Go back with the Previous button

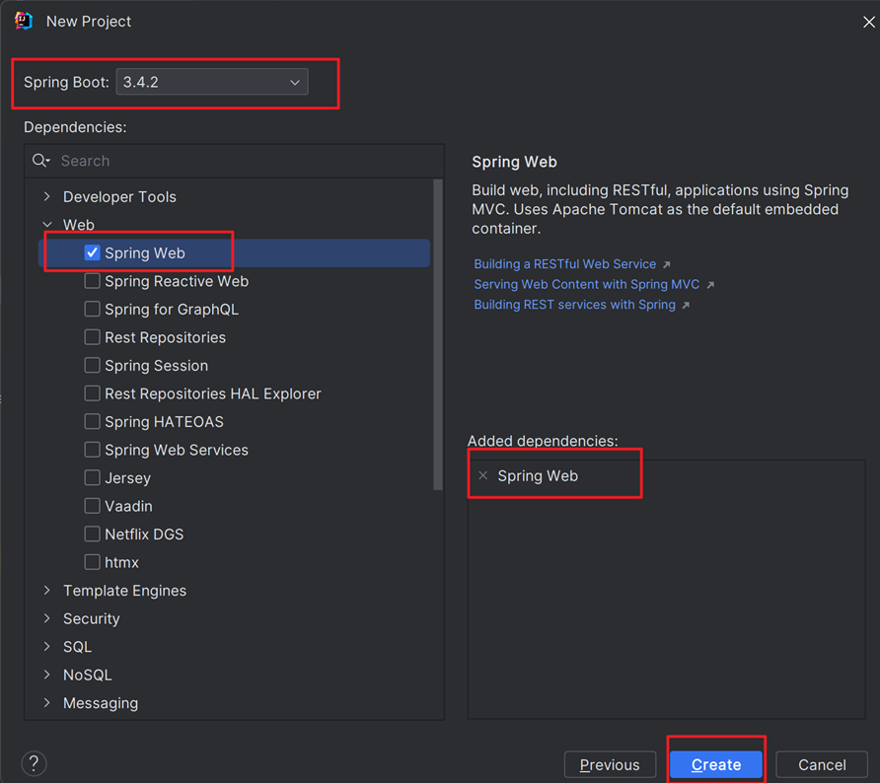[610, 764]
